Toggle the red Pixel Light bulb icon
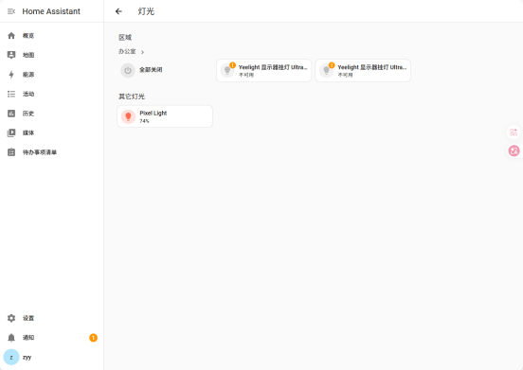523x370 pixels. (x=128, y=116)
